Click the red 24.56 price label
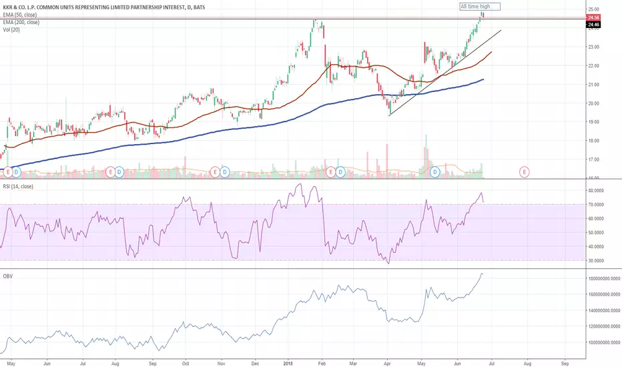This screenshot has height=367, width=622. [593, 17]
